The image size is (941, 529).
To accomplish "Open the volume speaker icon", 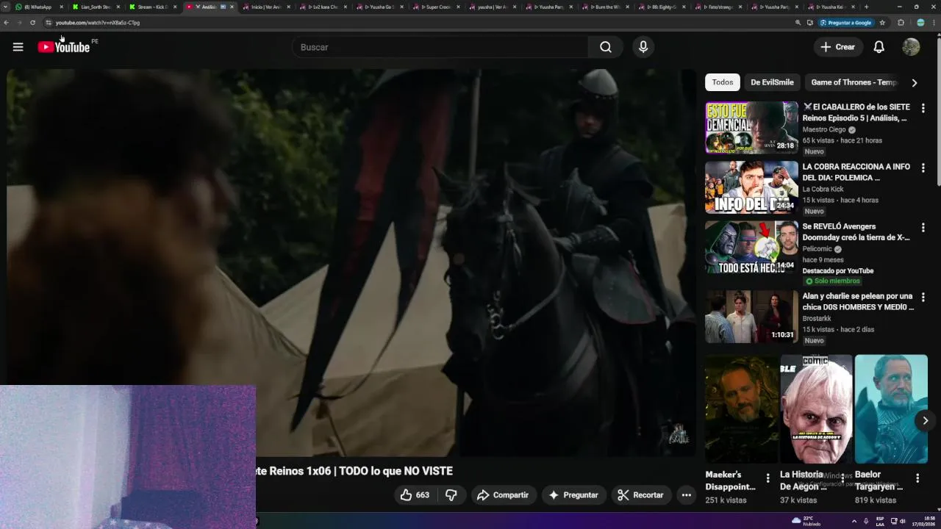I will click(903, 521).
